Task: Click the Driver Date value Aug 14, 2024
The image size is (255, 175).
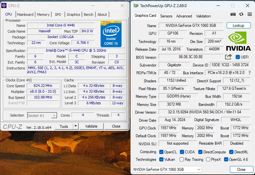Action: (x=175, y=120)
